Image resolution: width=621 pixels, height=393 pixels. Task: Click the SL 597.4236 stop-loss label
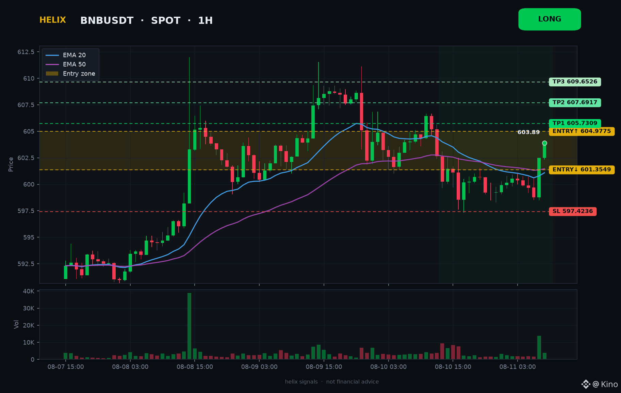(573, 211)
